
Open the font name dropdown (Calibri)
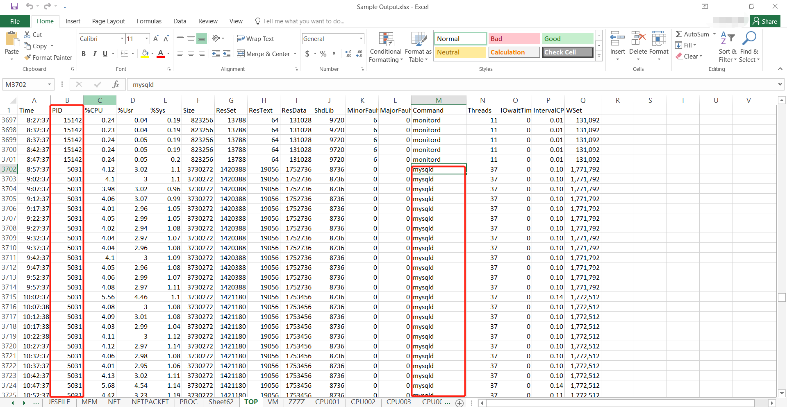[122, 39]
